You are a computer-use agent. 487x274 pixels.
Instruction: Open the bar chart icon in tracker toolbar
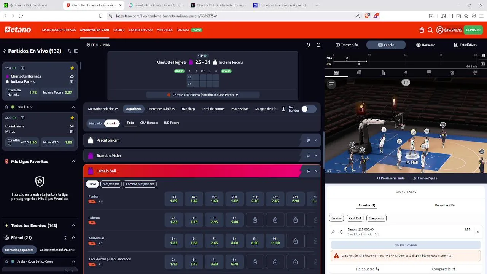(383, 73)
